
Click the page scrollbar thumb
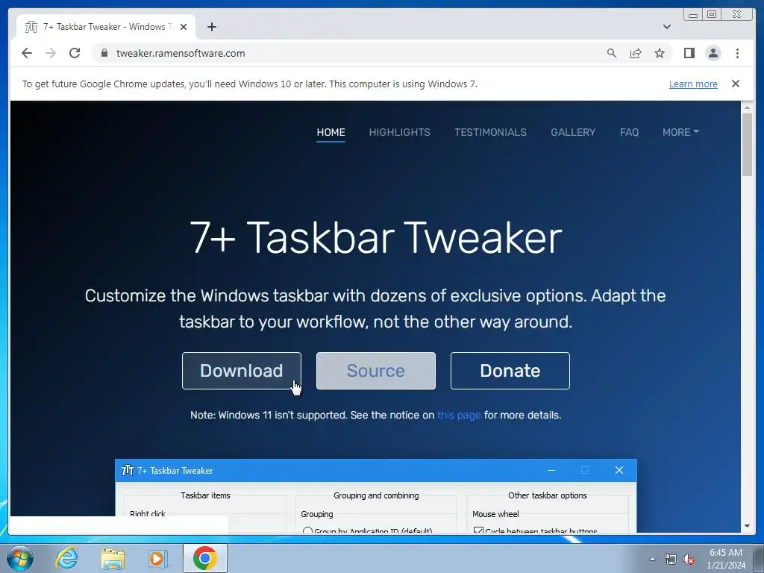[746, 145]
